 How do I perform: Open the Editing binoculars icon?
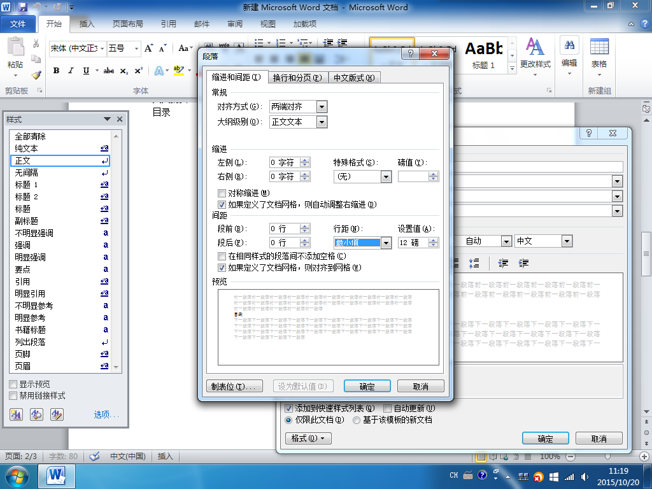[569, 45]
